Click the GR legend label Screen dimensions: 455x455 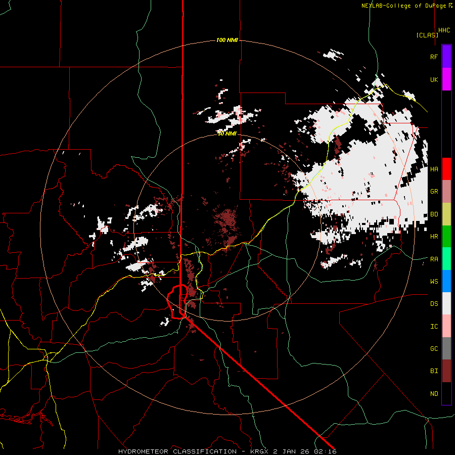click(434, 192)
